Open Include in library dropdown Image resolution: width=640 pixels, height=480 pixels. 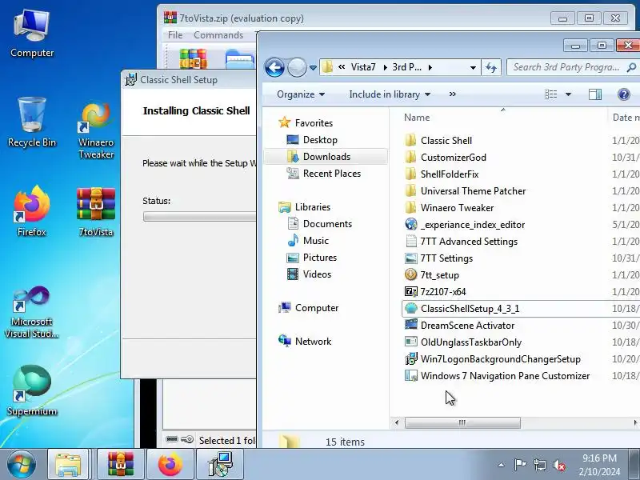pyautogui.click(x=390, y=94)
